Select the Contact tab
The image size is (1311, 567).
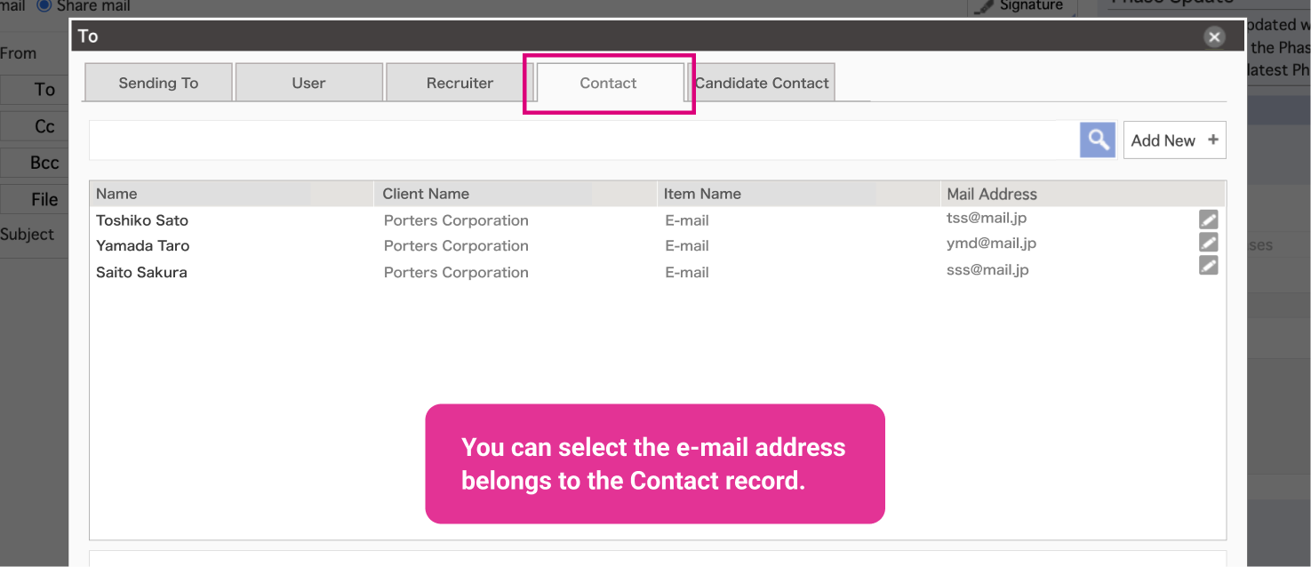(608, 83)
